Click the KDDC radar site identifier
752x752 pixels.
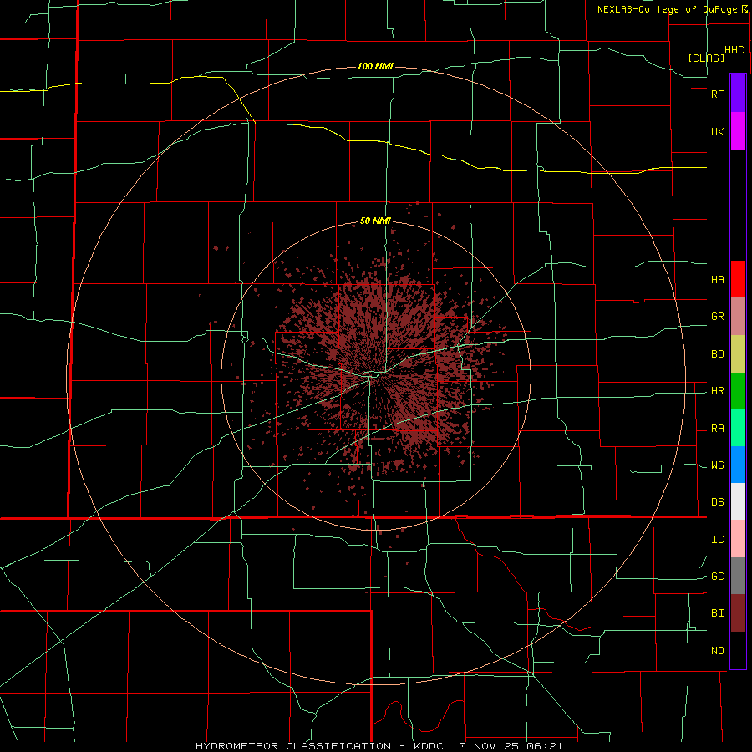tap(429, 746)
